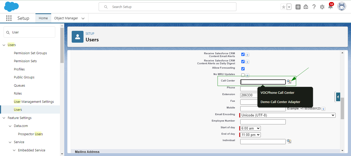Open the Individual field lookup magnifier
351x156 pixels.
coord(289,141)
